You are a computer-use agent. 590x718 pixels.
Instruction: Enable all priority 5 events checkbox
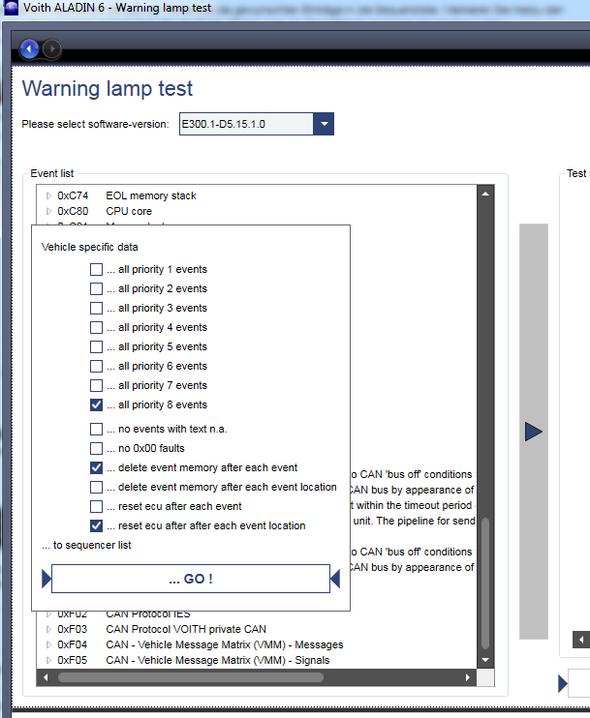[96, 346]
